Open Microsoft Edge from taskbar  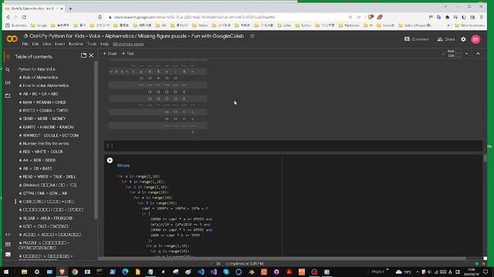point(125,272)
